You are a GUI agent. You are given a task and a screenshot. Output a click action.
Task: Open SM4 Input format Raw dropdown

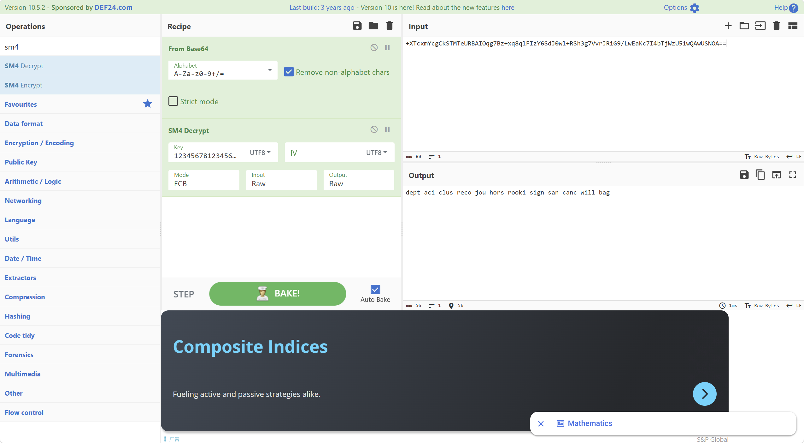[281, 180]
